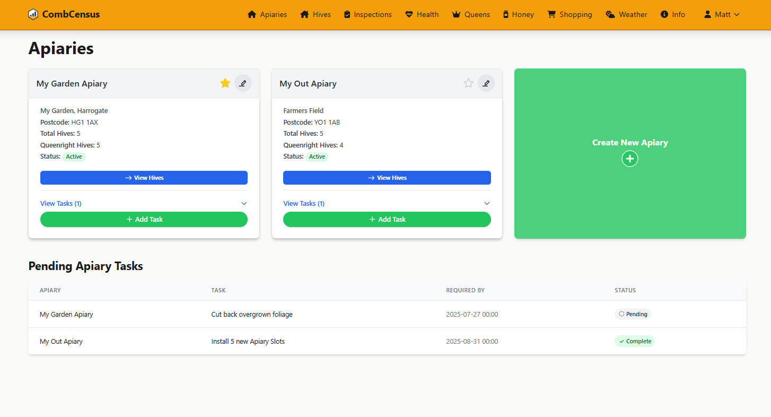The image size is (771, 417).
Task: Open the CombCensus logo icon
Action: tap(33, 14)
